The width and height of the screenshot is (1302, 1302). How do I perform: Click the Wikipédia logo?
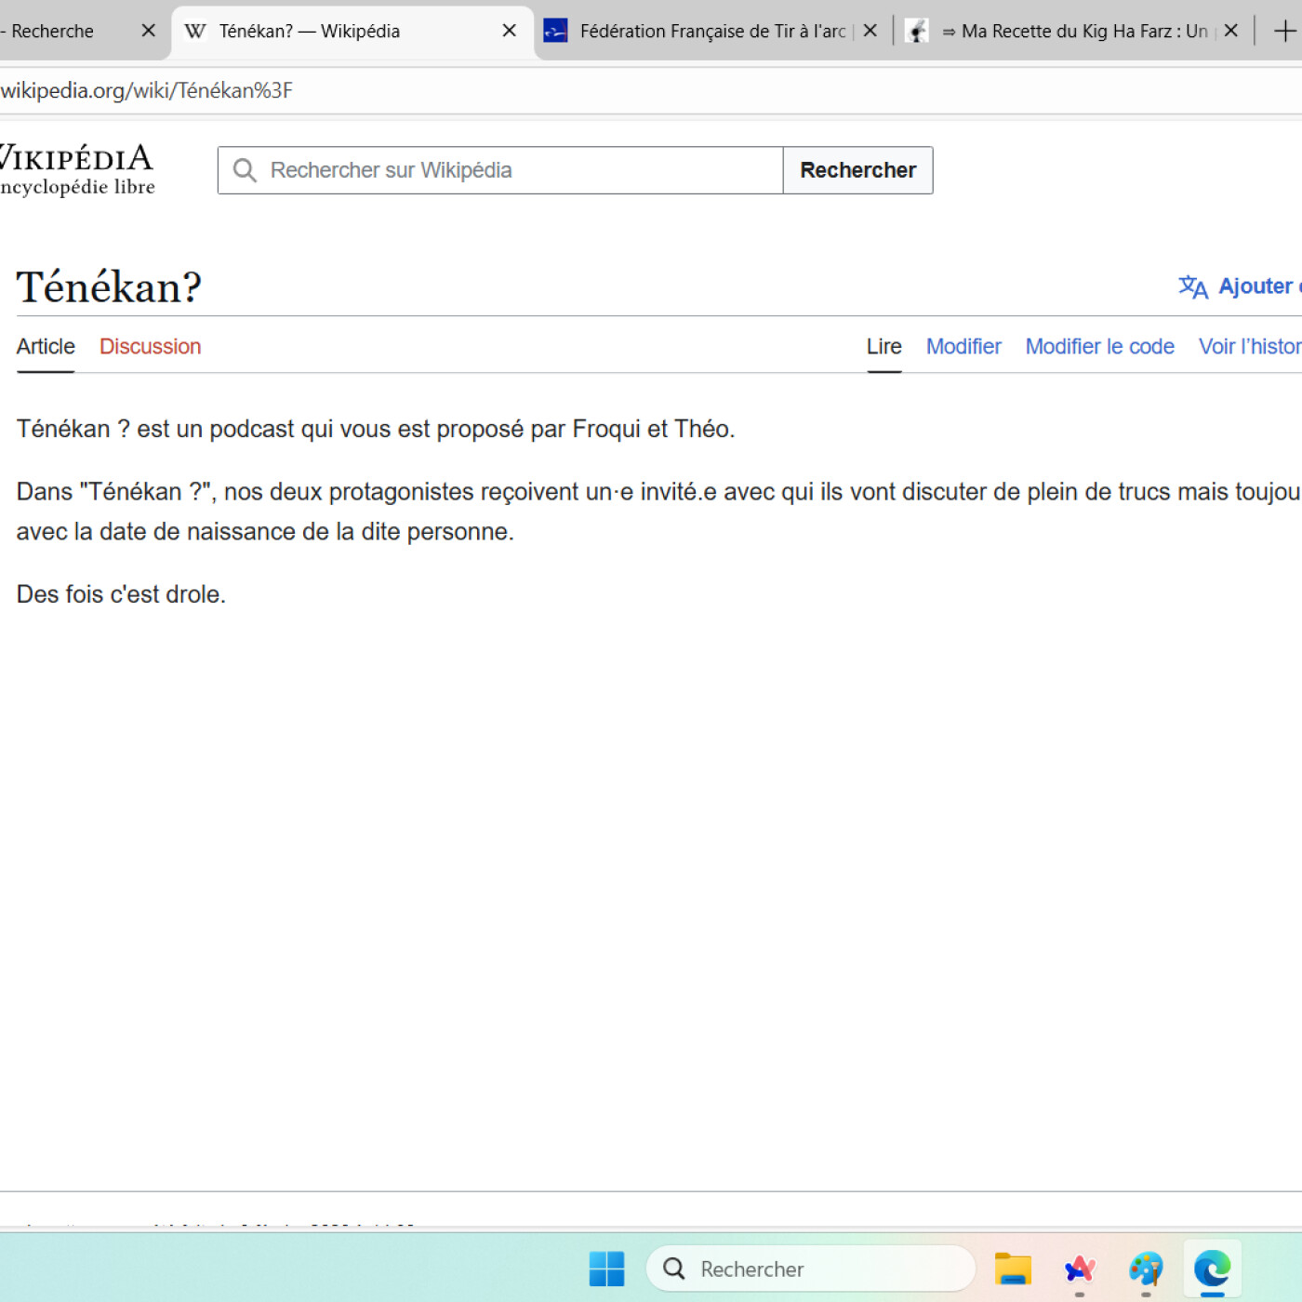[74, 167]
